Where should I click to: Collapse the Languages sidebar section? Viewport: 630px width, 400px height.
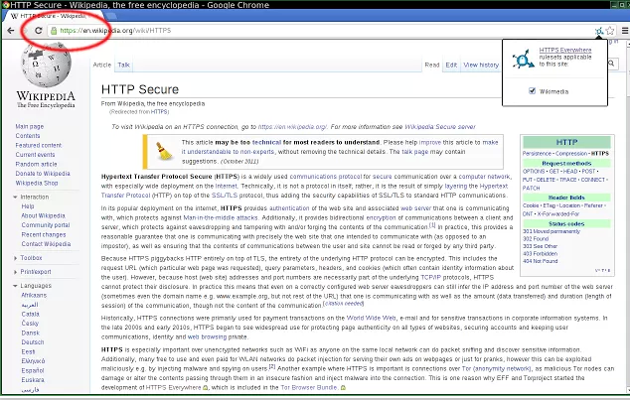tap(15, 286)
